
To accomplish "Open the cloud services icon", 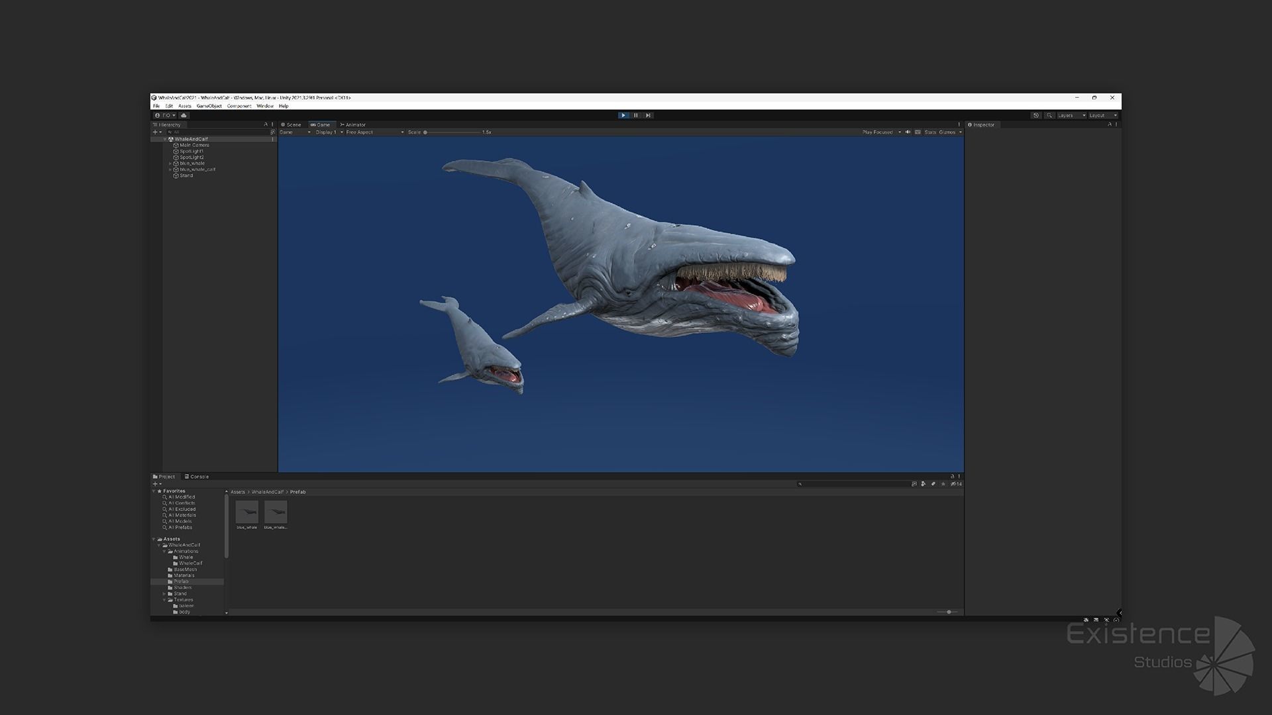I will click(184, 115).
